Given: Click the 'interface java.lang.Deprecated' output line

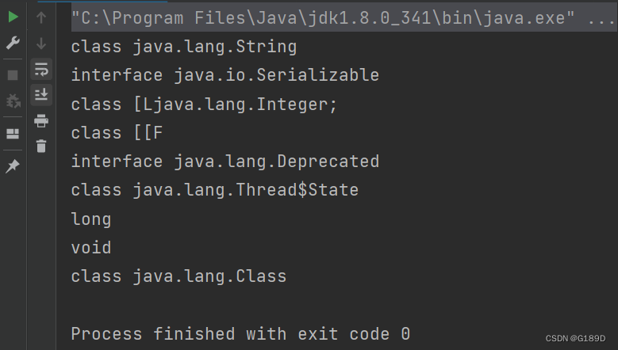Looking at the screenshot, I should 225,162.
